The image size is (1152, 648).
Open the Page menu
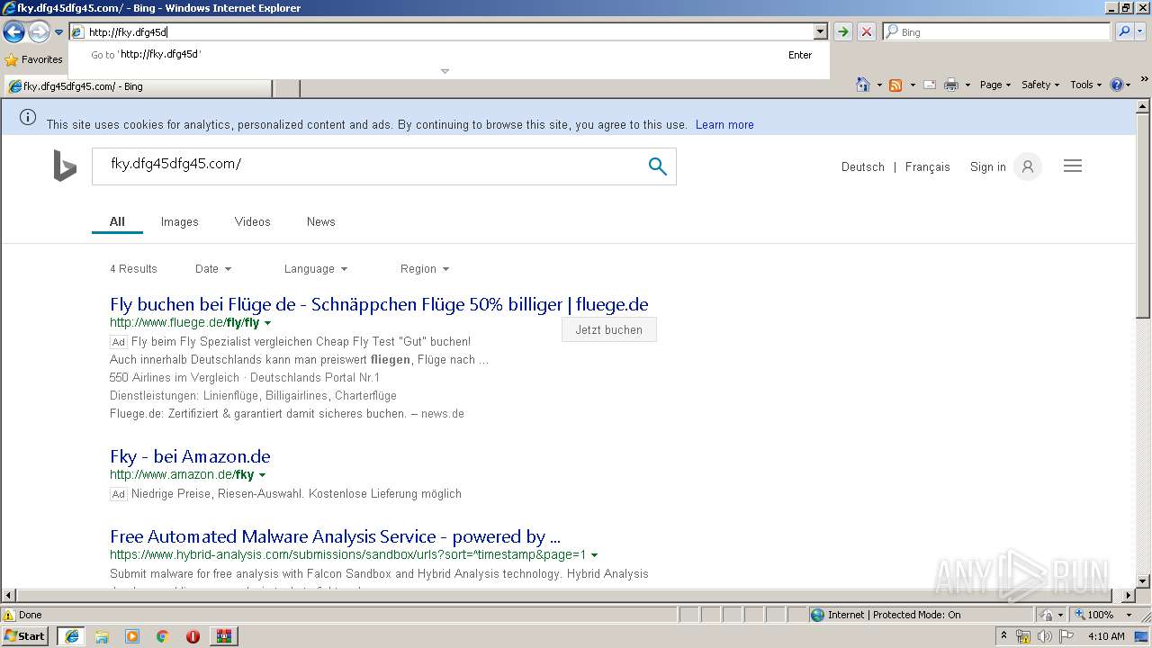(994, 85)
